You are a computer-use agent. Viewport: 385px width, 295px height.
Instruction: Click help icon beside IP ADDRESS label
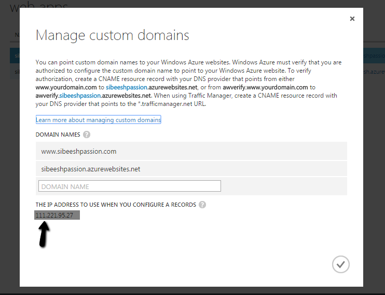coord(202,205)
